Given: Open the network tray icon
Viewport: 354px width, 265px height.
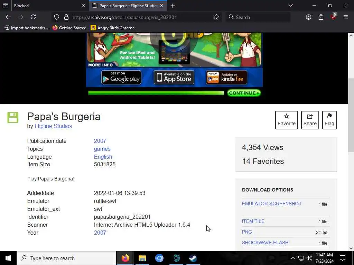Looking at the screenshot, I should pos(301,258).
